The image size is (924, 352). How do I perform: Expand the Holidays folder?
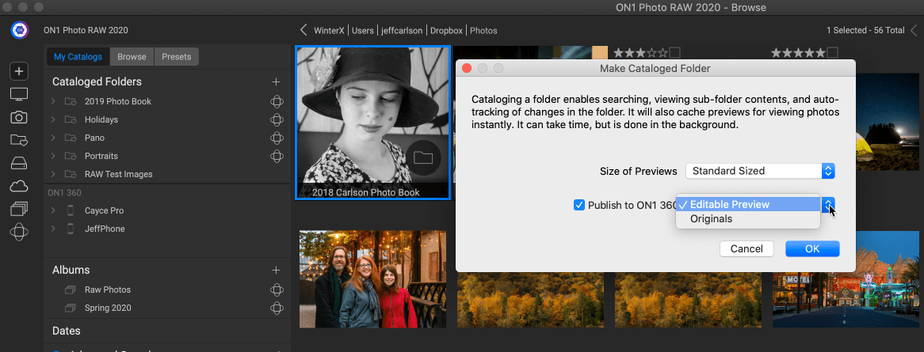point(53,119)
